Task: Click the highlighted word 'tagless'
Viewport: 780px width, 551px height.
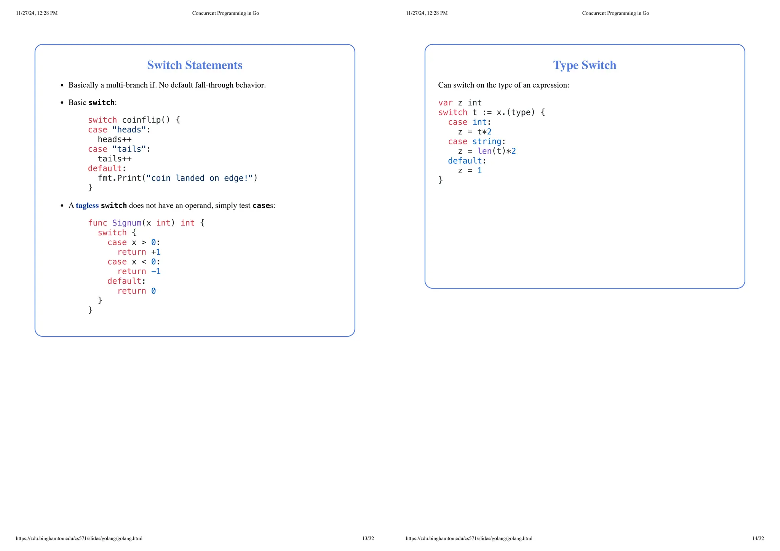Action: 87,206
